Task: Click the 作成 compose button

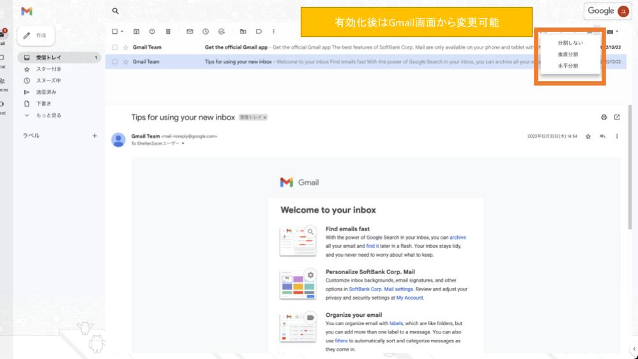Action: [x=36, y=36]
